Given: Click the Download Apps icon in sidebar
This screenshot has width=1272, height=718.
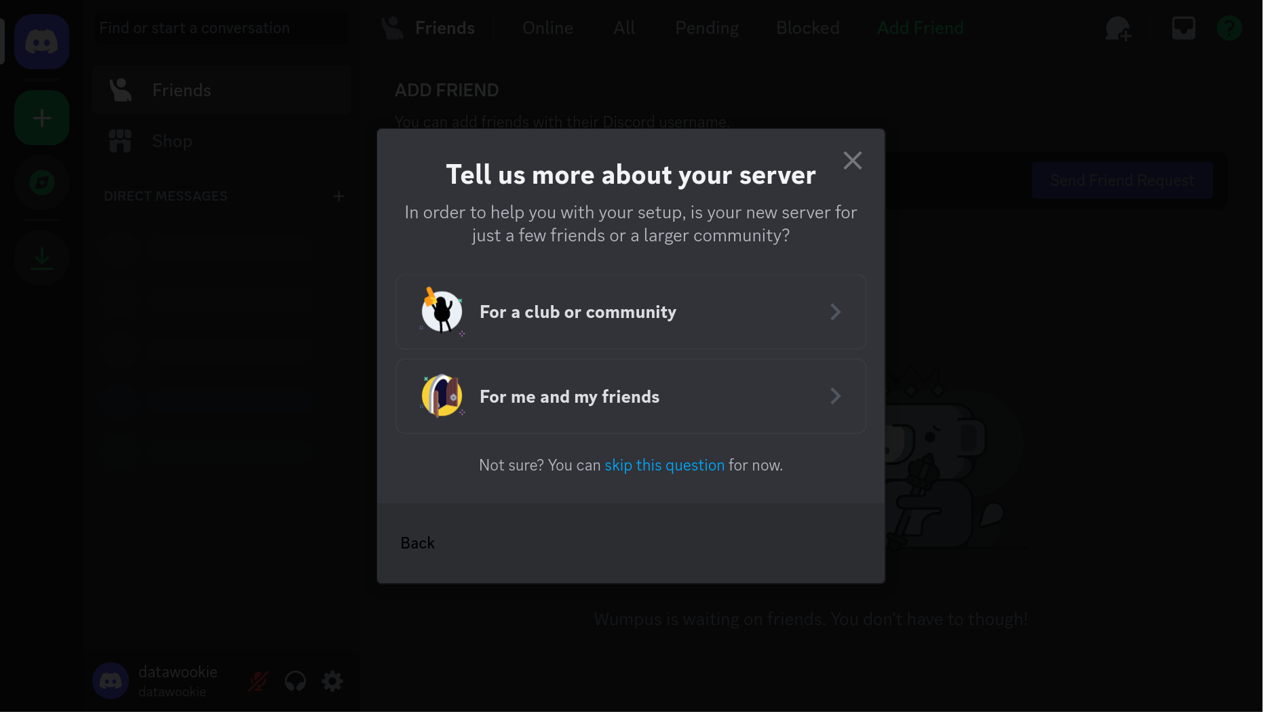Looking at the screenshot, I should [41, 258].
